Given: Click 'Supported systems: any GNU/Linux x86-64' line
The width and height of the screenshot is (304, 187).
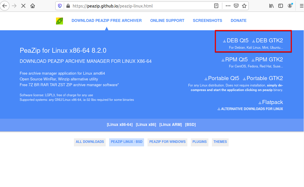Looking at the screenshot, I should coord(77,100).
